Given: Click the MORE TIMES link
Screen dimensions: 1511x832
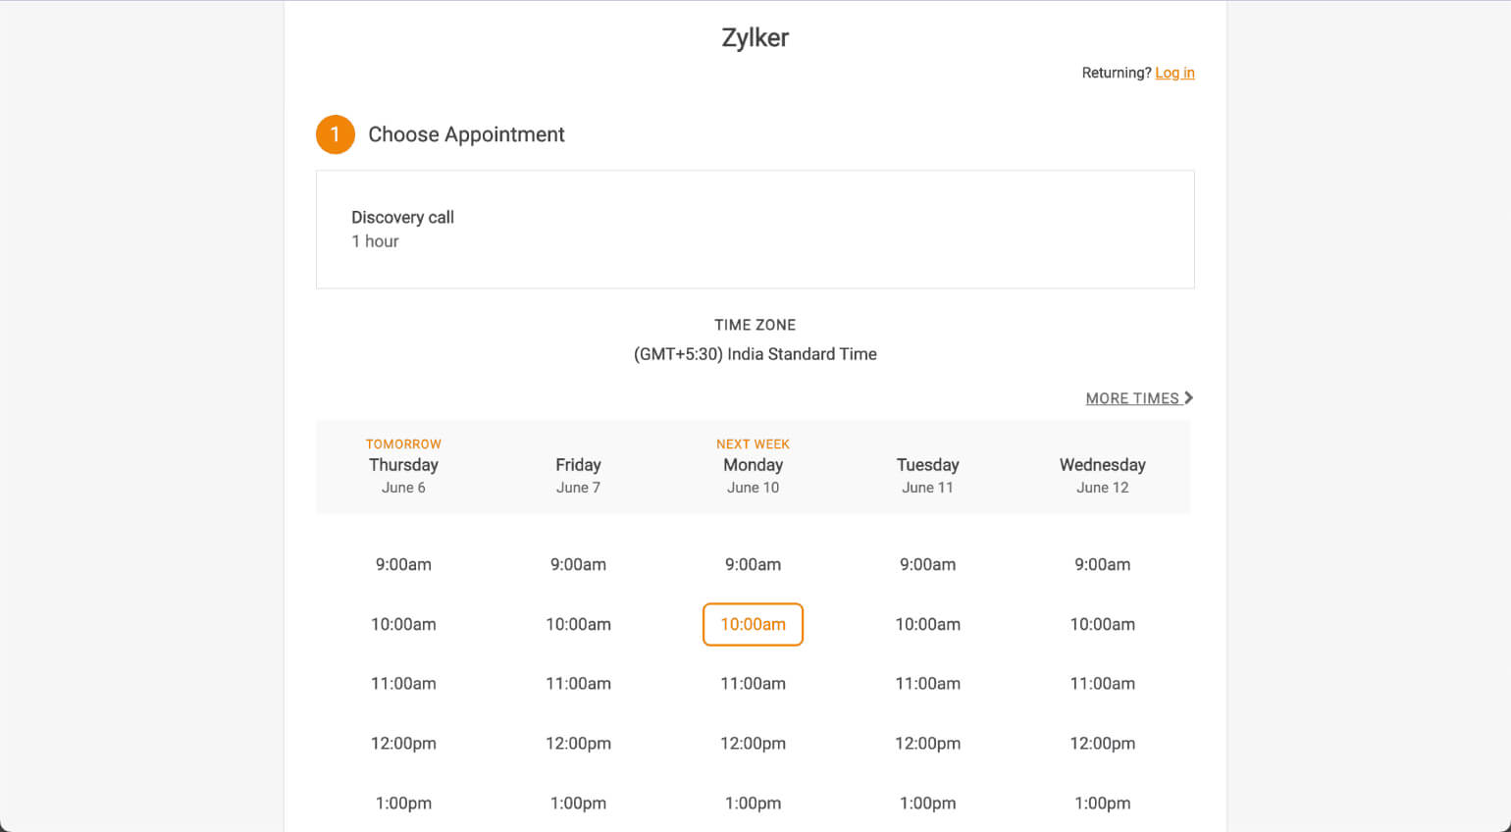Looking at the screenshot, I should coord(1130,397).
